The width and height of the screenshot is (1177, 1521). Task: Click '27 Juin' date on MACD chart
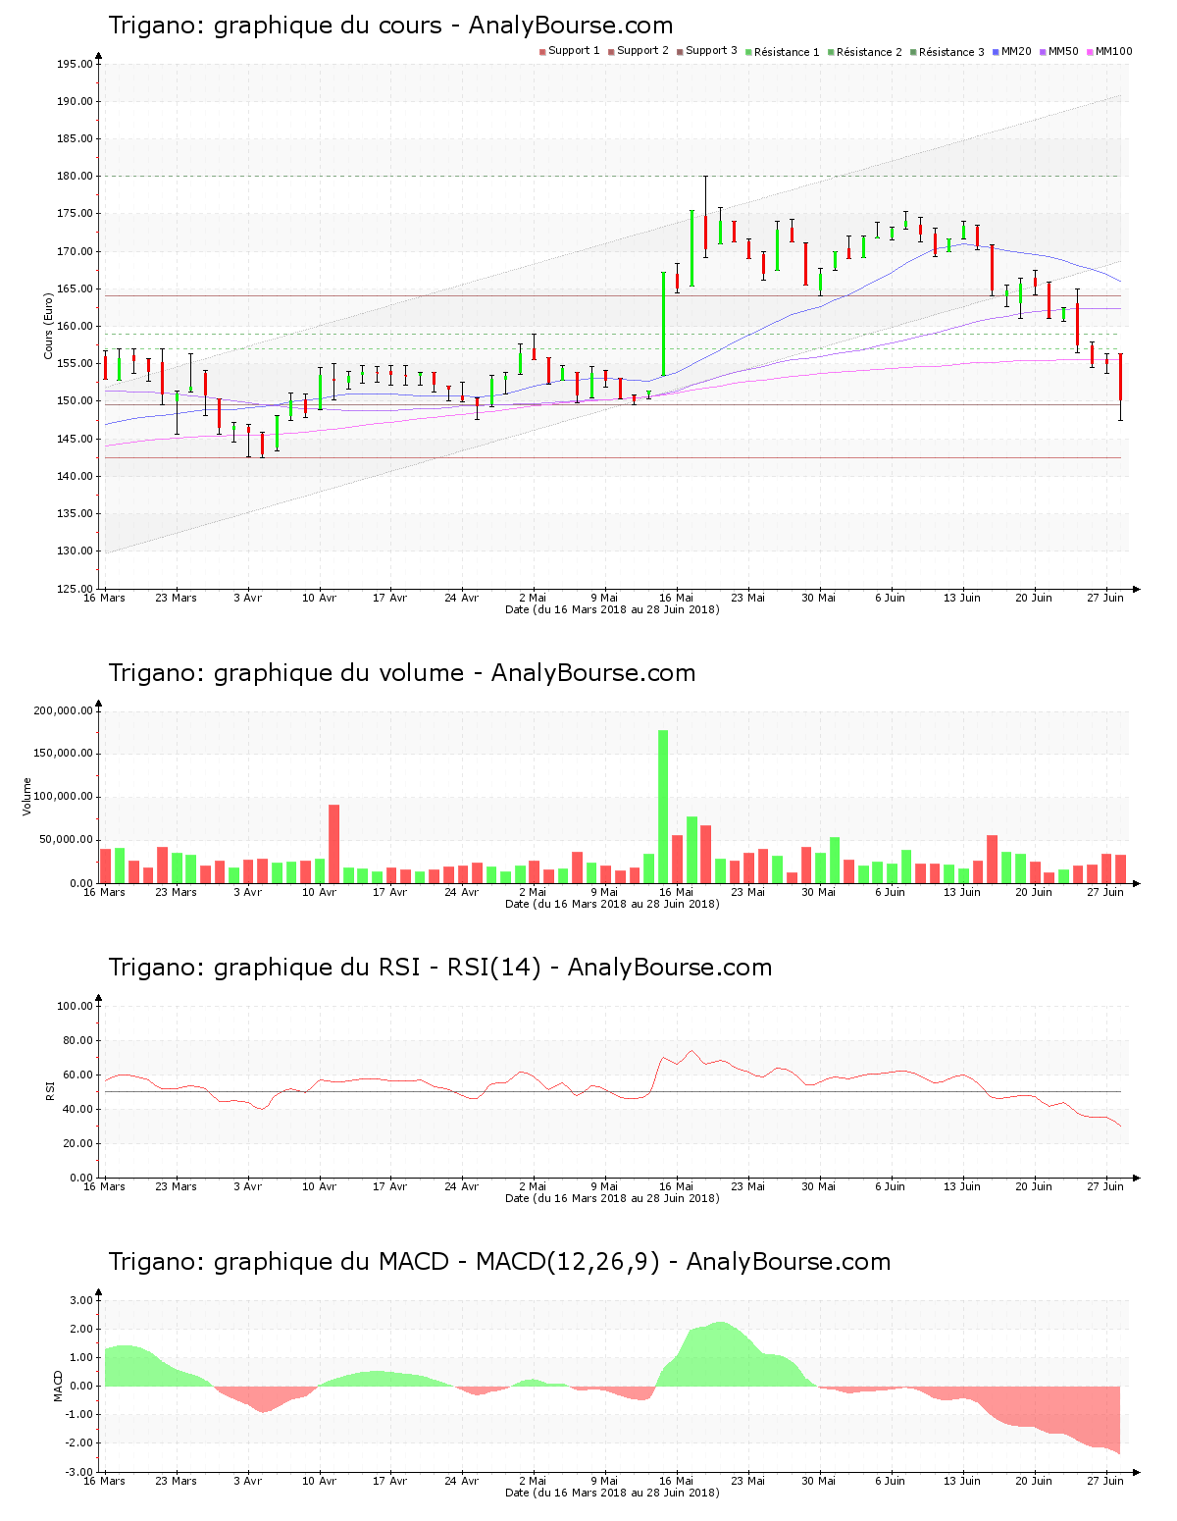pyautogui.click(x=1105, y=1481)
